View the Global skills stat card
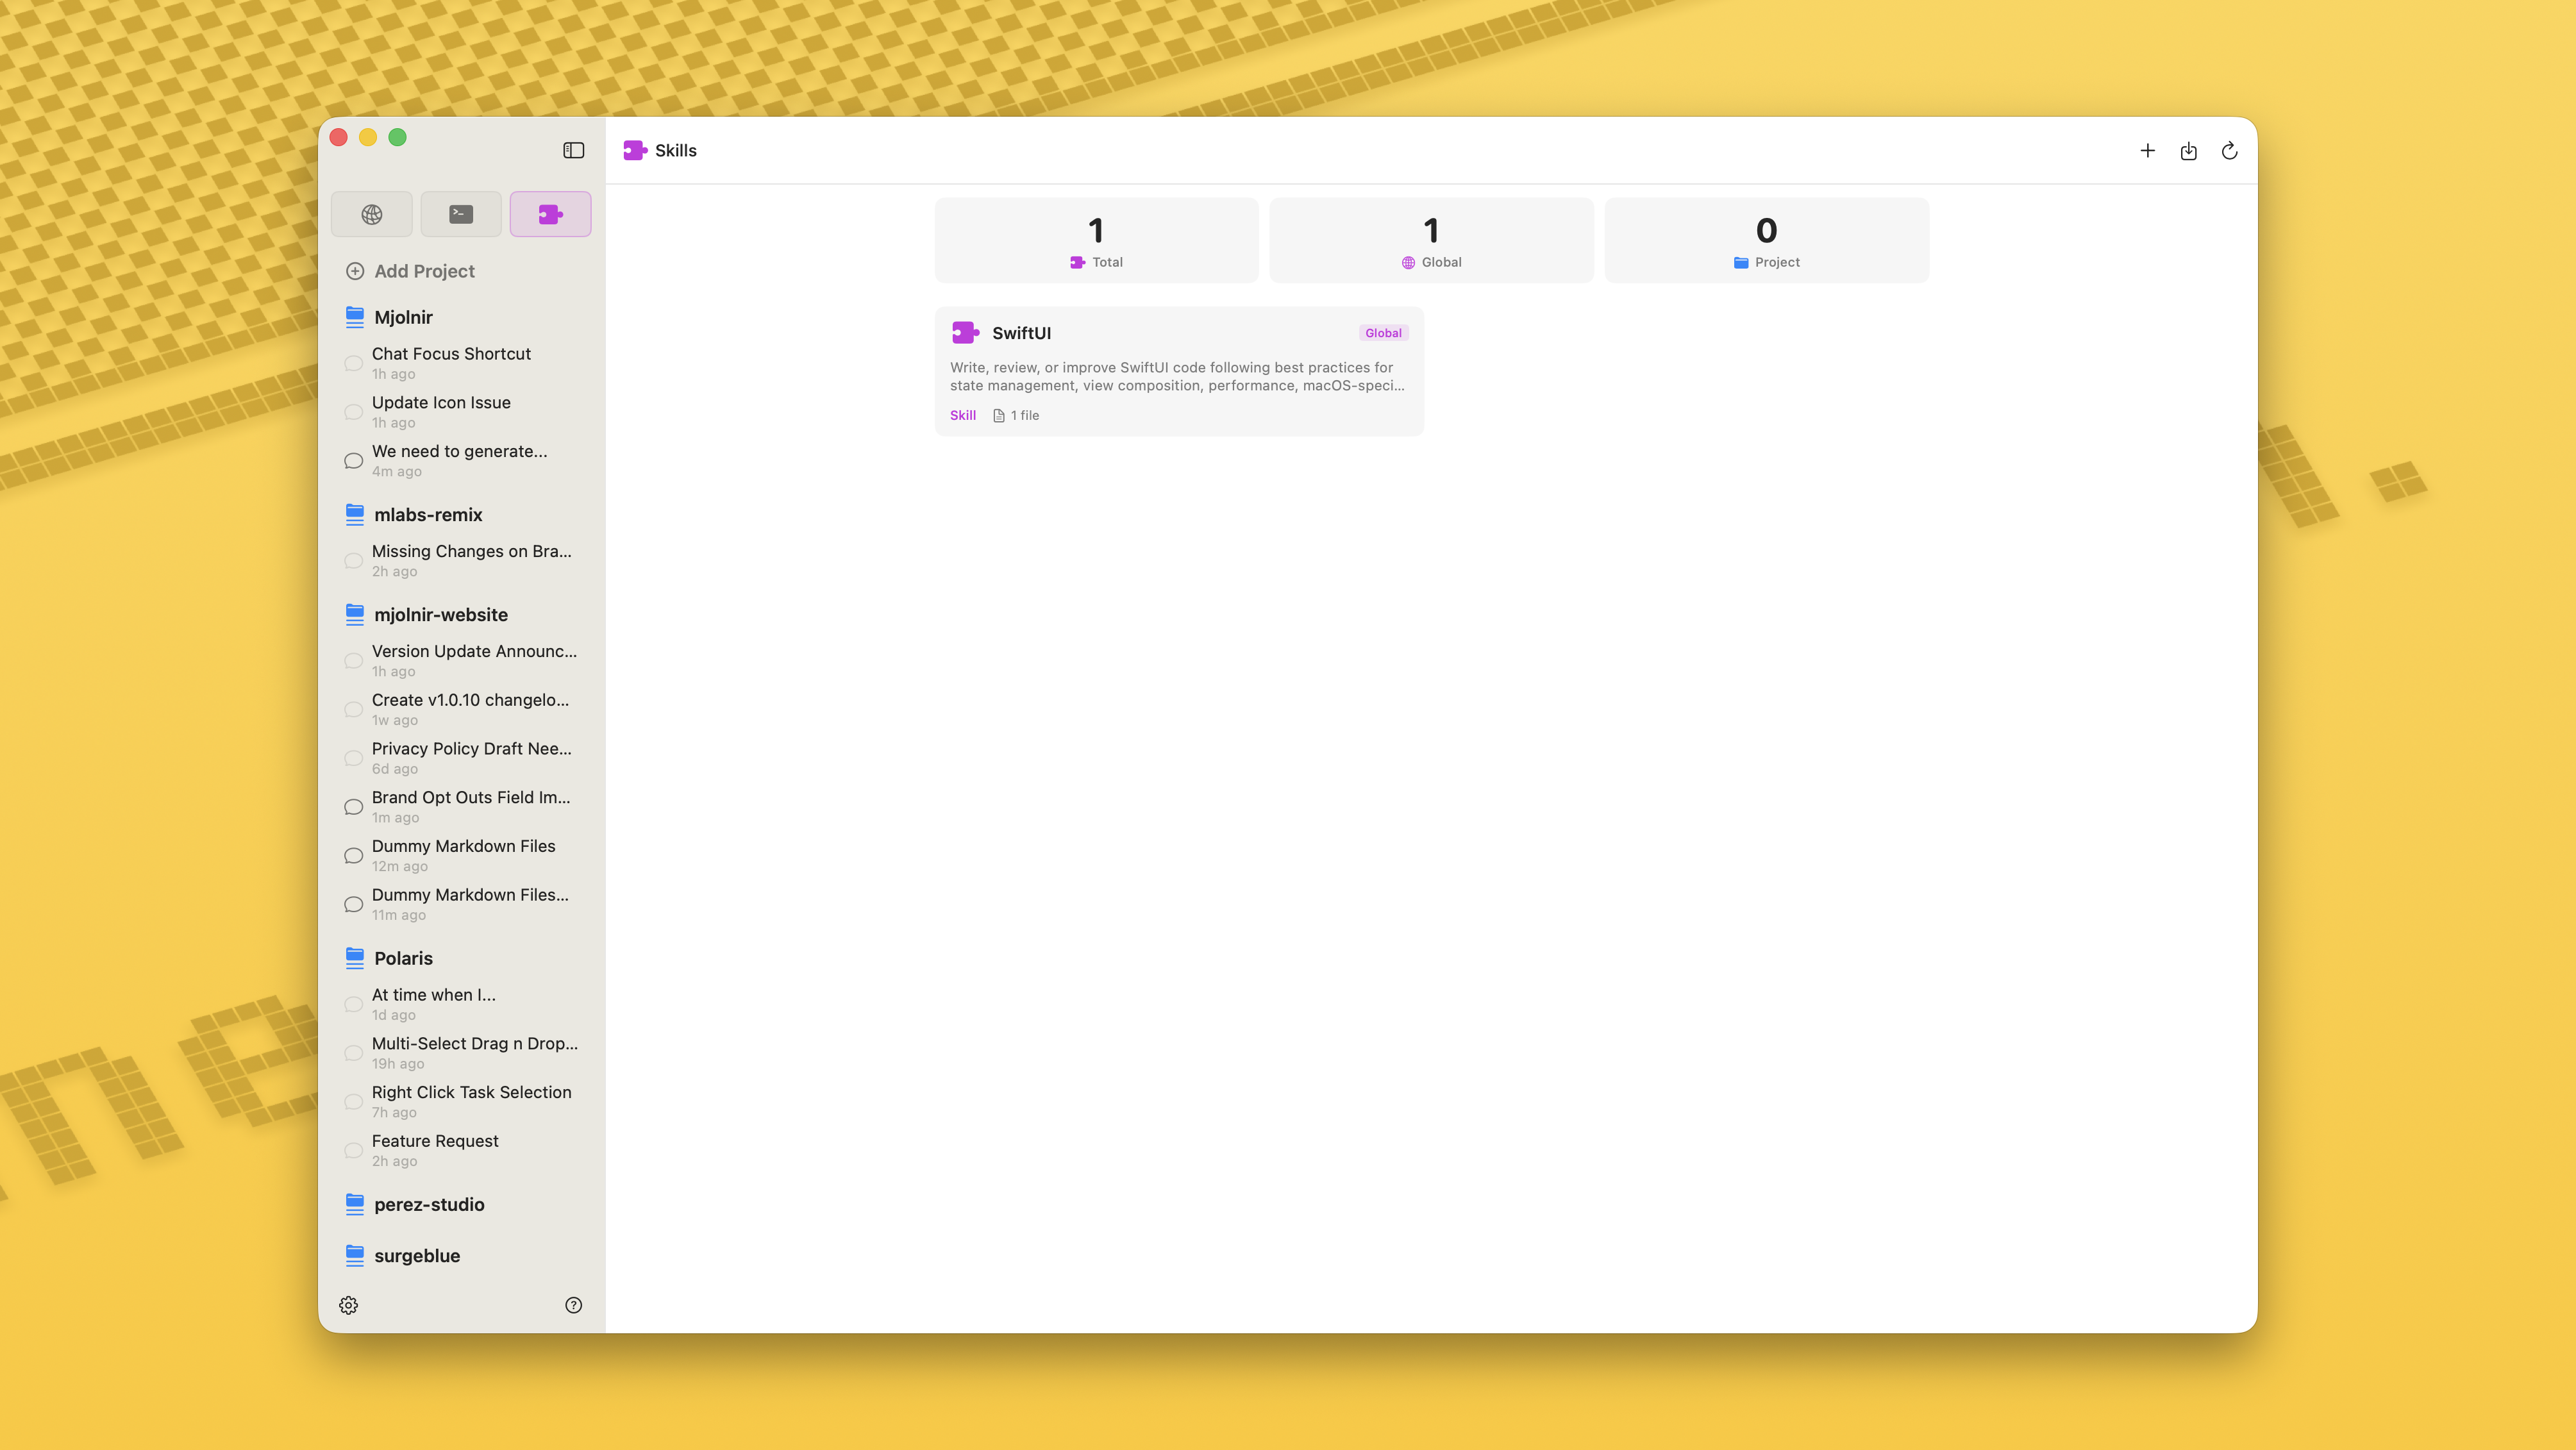This screenshot has width=2576, height=1450. coord(1431,240)
